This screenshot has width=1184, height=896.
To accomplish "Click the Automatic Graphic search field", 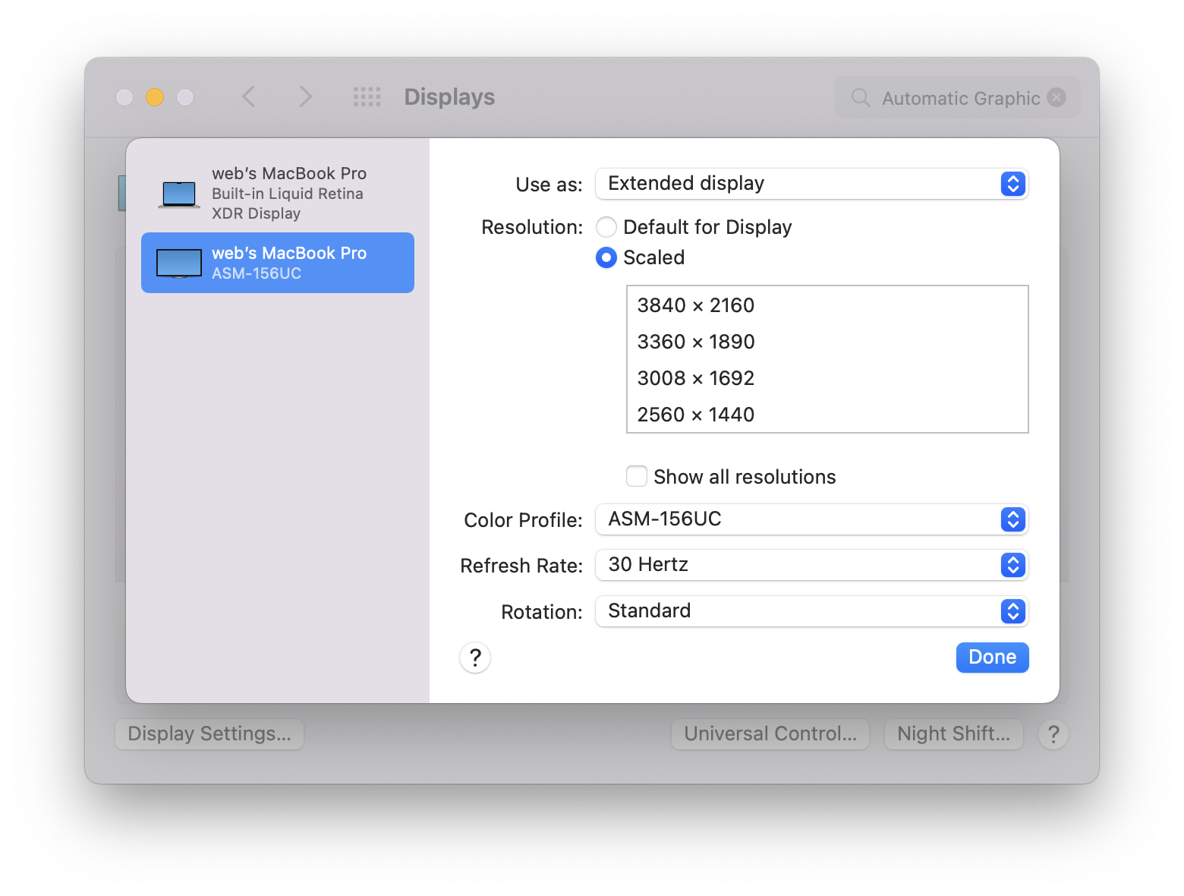I will (958, 97).
